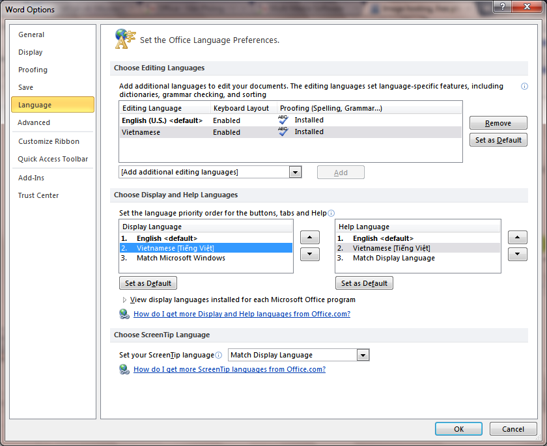Select Vietnamese [Tiếng Việt] in Help Language list
The image size is (547, 446).
(418, 248)
